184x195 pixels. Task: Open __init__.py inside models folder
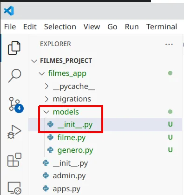pyautogui.click(x=75, y=125)
